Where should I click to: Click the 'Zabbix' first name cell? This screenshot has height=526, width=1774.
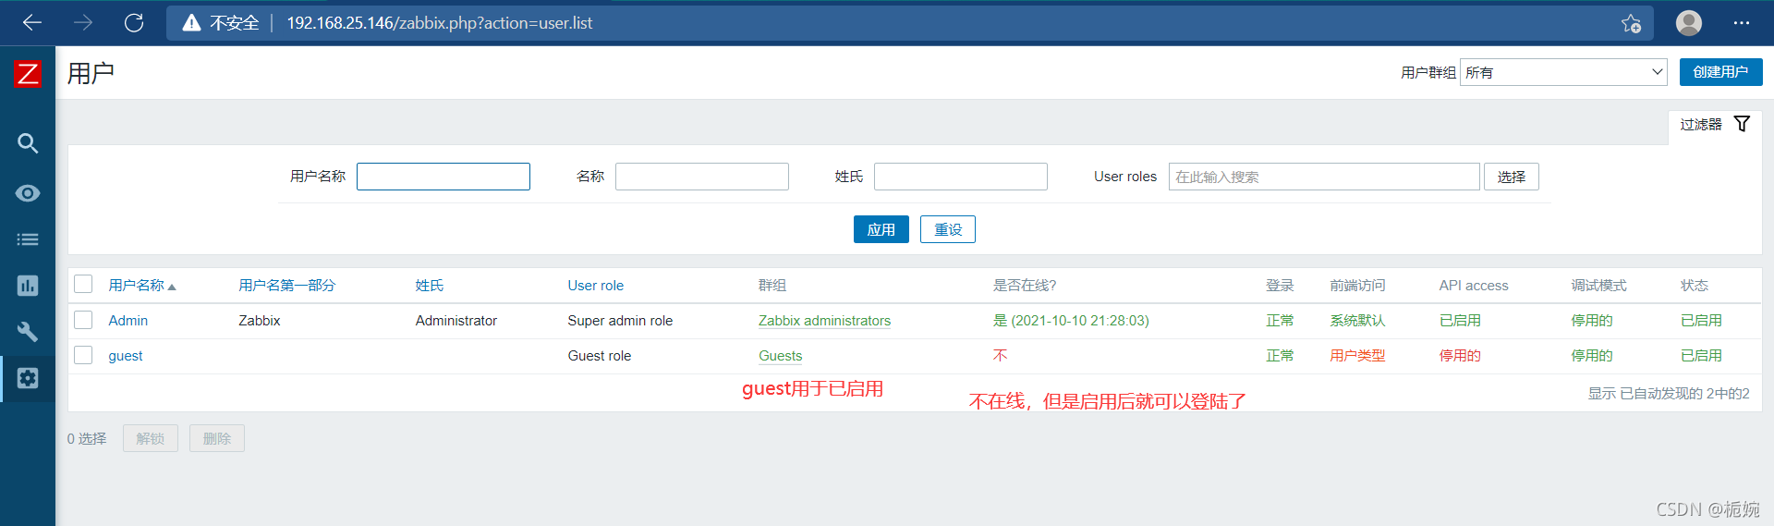click(x=259, y=321)
